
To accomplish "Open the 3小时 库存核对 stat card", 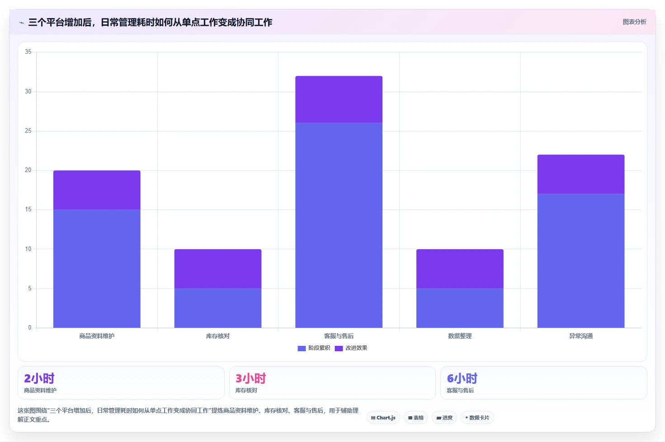I will pyautogui.click(x=332, y=383).
